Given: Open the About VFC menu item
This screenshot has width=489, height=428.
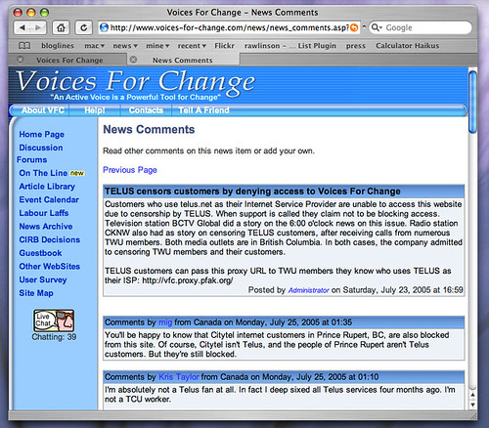Looking at the screenshot, I should click(x=43, y=110).
